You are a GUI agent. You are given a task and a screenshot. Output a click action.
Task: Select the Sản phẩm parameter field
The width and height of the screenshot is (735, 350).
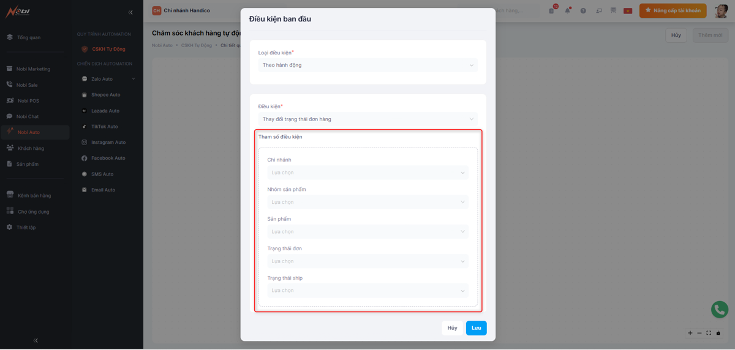367,232
